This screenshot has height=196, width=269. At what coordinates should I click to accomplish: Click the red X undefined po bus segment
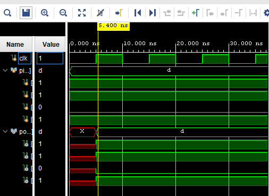coord(83,132)
